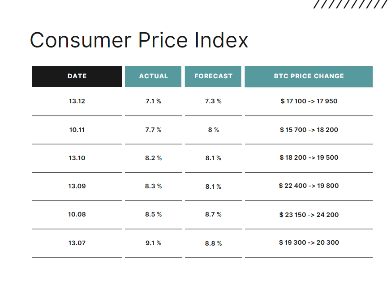Viewport: 391px width, 293px height.
Task: Click the $ 15 700 -> 18 200 cell
Action: tap(309, 130)
